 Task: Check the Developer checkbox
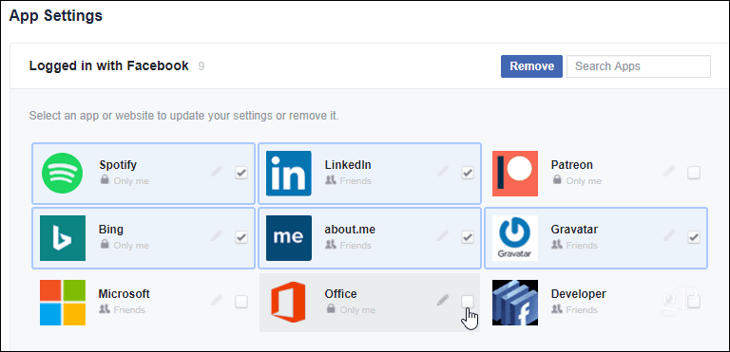(694, 303)
